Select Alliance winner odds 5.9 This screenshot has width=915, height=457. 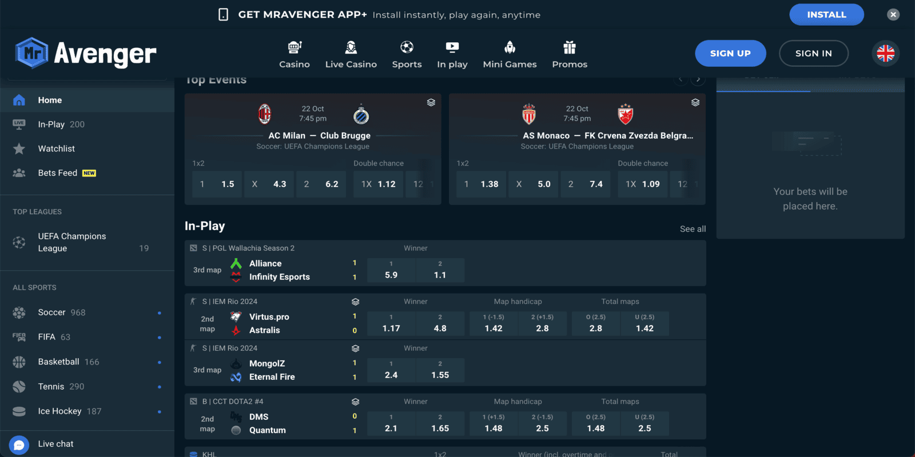click(391, 270)
